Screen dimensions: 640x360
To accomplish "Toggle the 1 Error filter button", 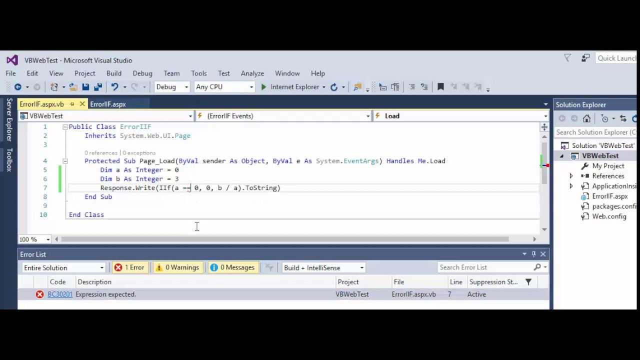I will [129, 267].
